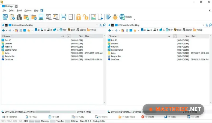Viewport: 212px width, 123px height.
Task: Open the Files menu
Action: [4, 11]
